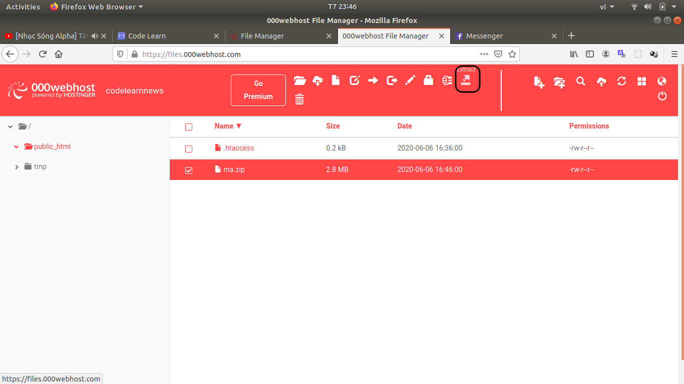684x384 pixels.
Task: Expand the tmp folder arrow
Action: (17, 167)
